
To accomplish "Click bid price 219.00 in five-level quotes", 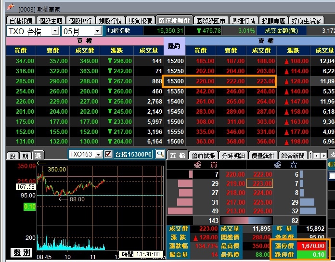I will pyautogui.click(x=235, y=183).
